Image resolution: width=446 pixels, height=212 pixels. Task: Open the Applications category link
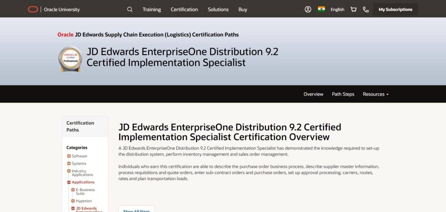[83, 182]
